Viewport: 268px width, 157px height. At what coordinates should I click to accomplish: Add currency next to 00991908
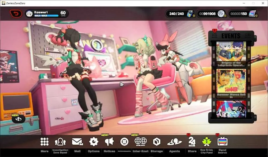(x=225, y=16)
